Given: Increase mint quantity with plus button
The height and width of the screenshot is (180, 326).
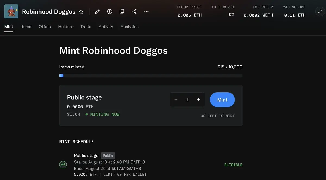Looking at the screenshot, I should coord(199,100).
